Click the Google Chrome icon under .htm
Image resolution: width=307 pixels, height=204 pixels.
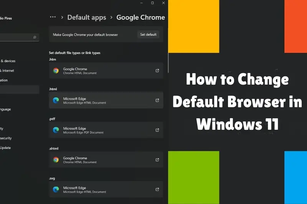tap(56, 71)
